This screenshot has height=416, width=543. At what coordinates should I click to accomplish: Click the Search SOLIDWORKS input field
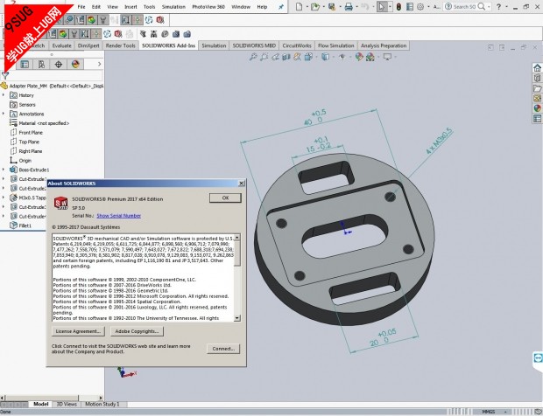click(x=464, y=7)
